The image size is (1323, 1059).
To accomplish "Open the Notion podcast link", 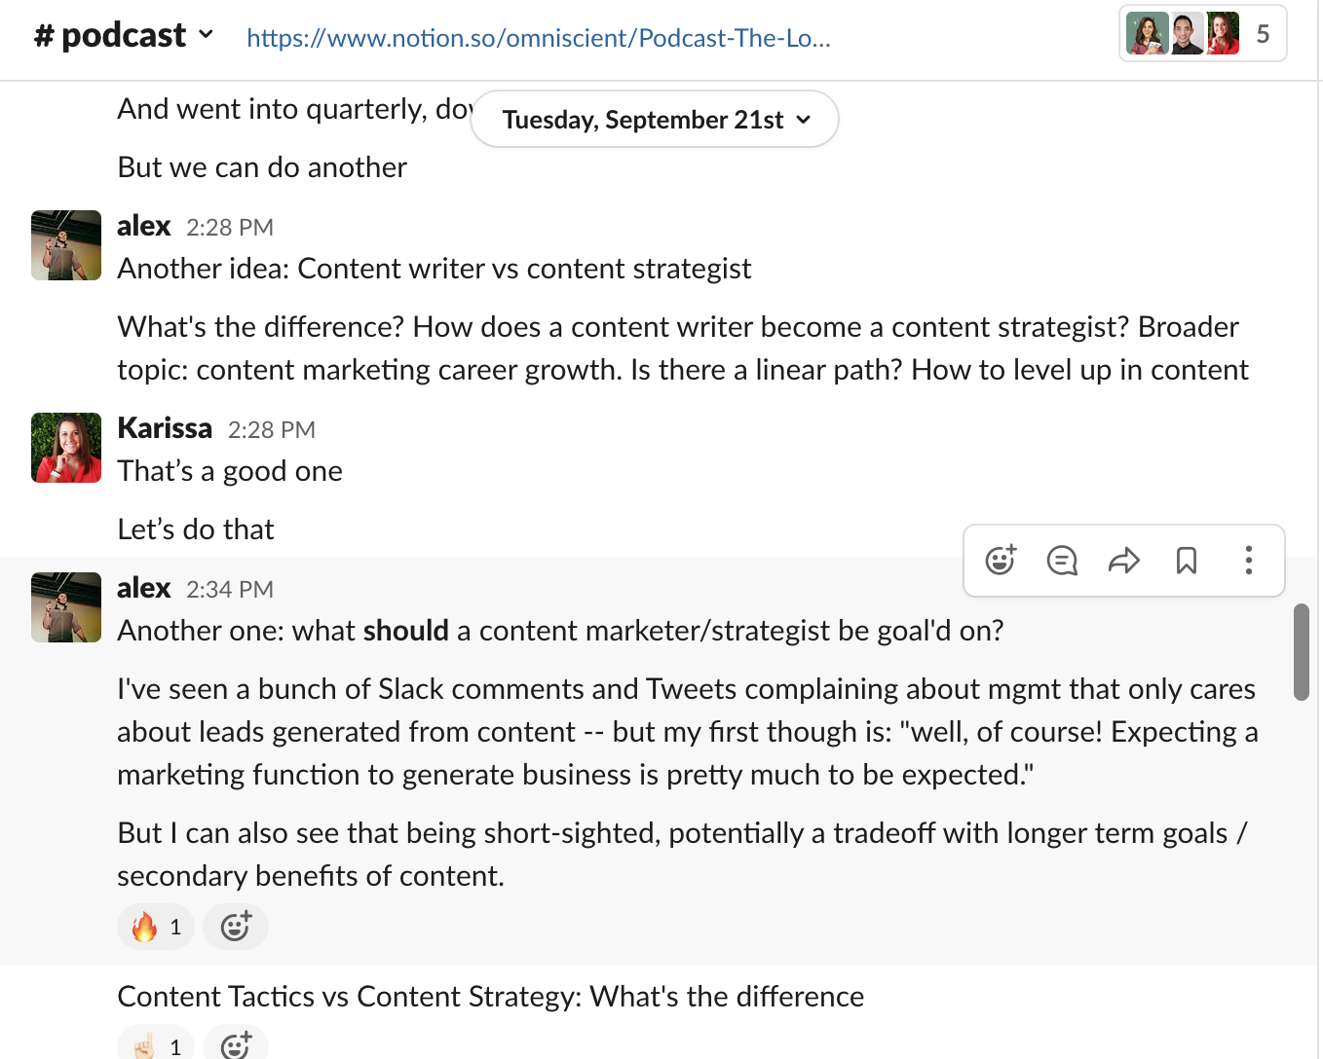I will pos(538,38).
